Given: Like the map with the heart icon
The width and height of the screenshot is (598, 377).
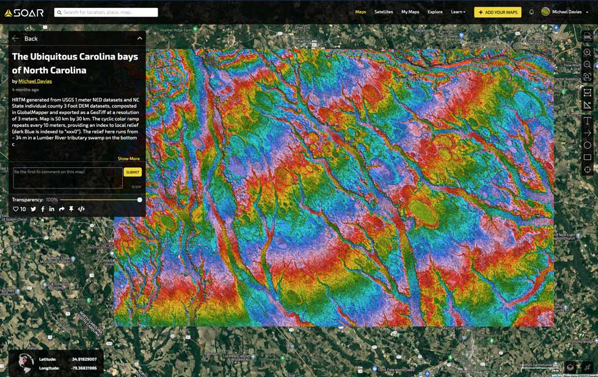Looking at the screenshot, I should [x=16, y=209].
